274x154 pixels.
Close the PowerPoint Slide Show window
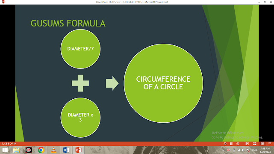[271, 2]
